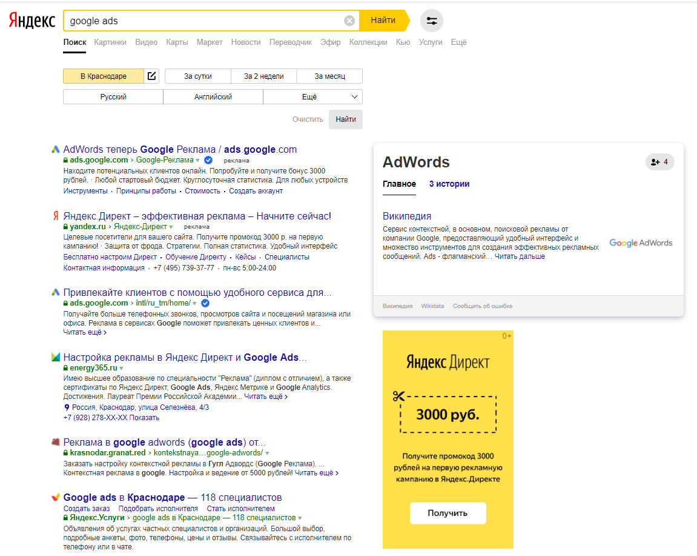Click verified badge next to intl/ru_tm/home/

point(205,303)
